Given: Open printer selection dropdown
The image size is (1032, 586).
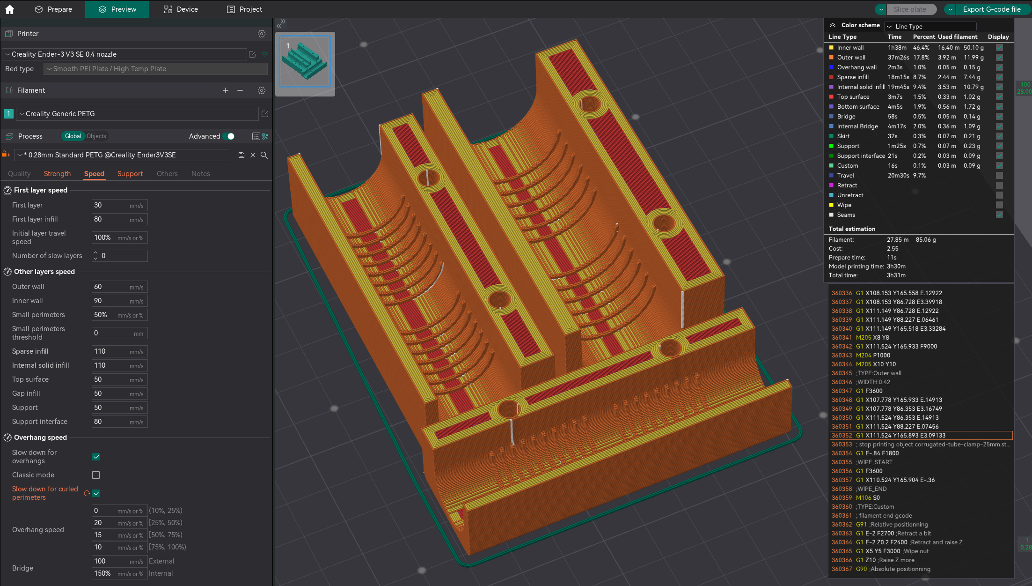Looking at the screenshot, I should (124, 54).
